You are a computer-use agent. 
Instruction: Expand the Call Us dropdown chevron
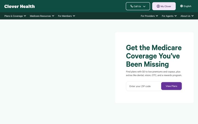(x=144, y=6)
